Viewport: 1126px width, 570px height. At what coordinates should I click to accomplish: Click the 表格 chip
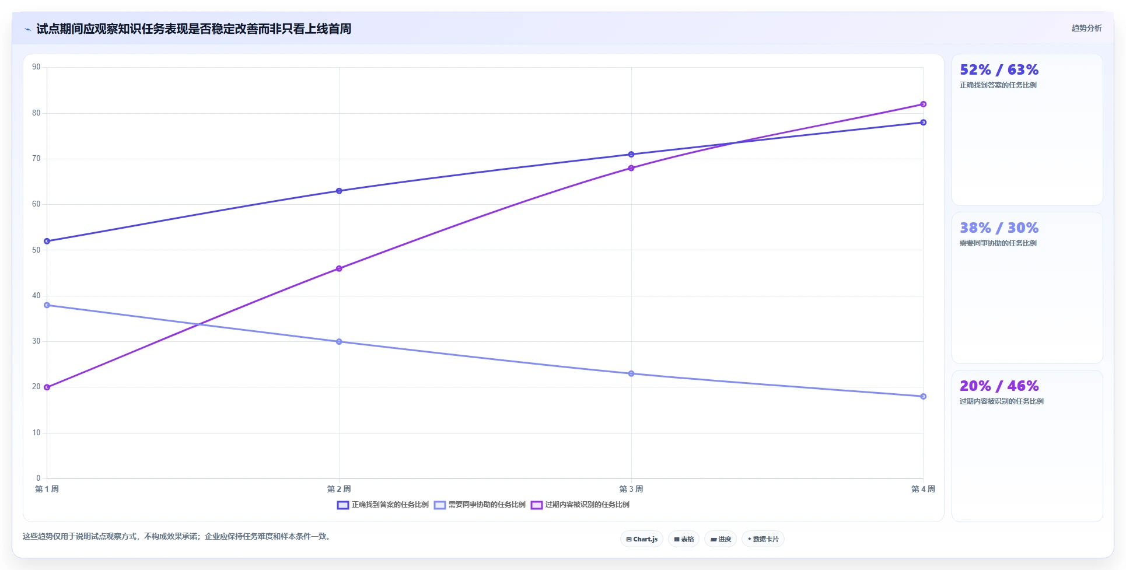click(684, 539)
